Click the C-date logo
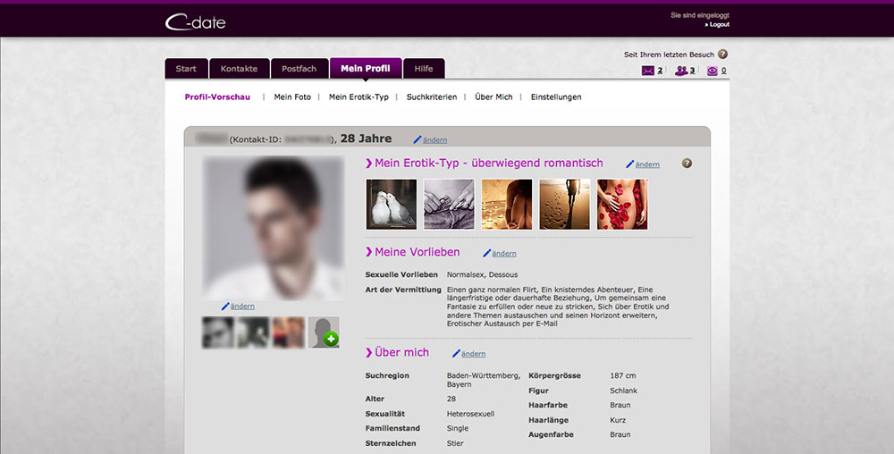The width and height of the screenshot is (894, 454). (196, 21)
